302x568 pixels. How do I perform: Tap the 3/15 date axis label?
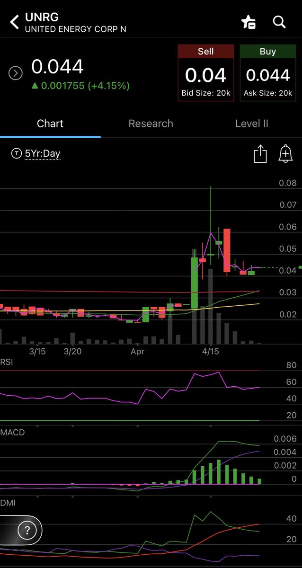37,352
